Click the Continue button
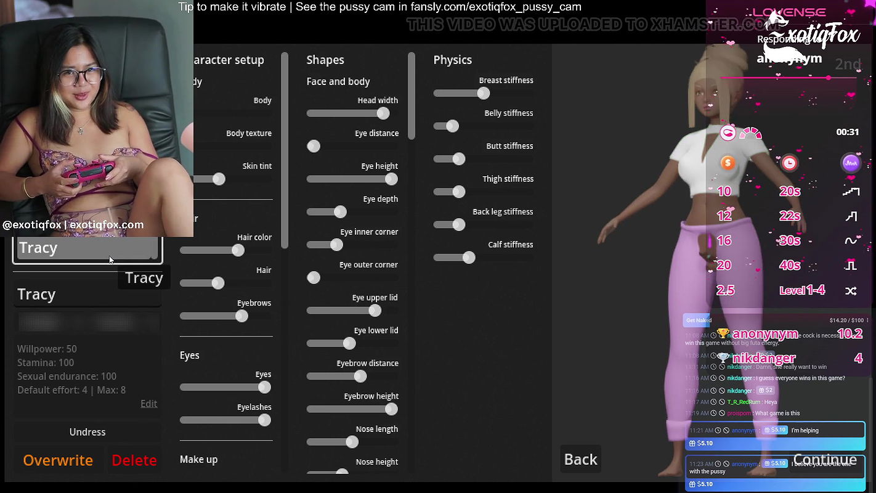Image resolution: width=876 pixels, height=493 pixels. pyautogui.click(x=824, y=460)
